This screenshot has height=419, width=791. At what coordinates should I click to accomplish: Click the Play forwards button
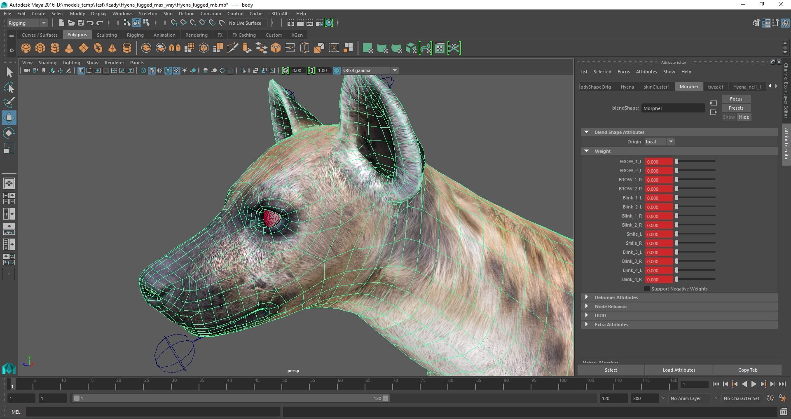(x=754, y=384)
